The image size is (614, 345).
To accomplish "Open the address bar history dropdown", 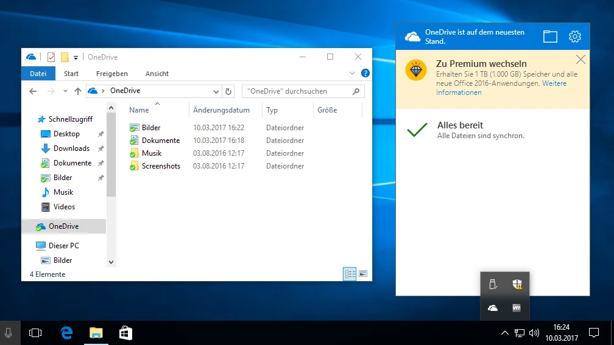I will coord(216,91).
